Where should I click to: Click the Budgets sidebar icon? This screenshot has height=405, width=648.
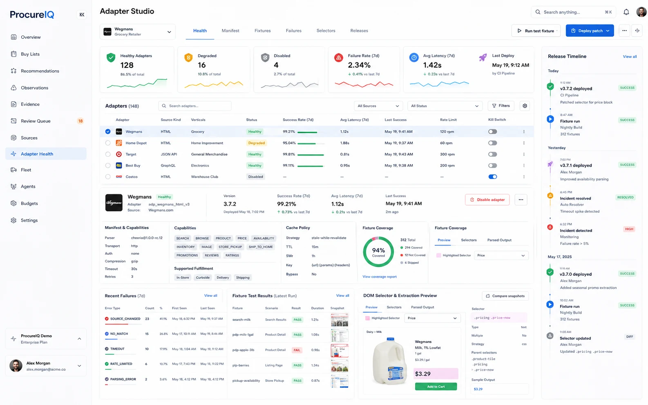[x=13, y=203]
